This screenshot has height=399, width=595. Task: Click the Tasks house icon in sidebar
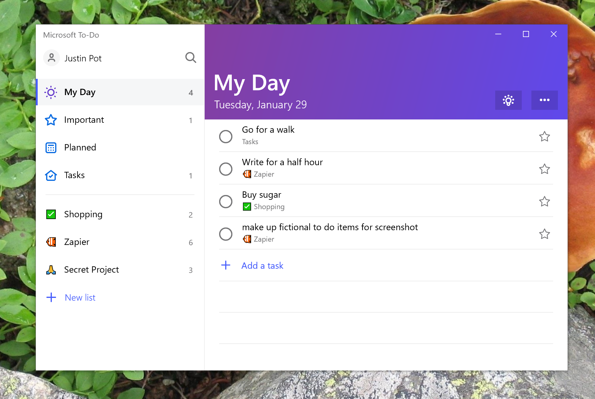(50, 175)
